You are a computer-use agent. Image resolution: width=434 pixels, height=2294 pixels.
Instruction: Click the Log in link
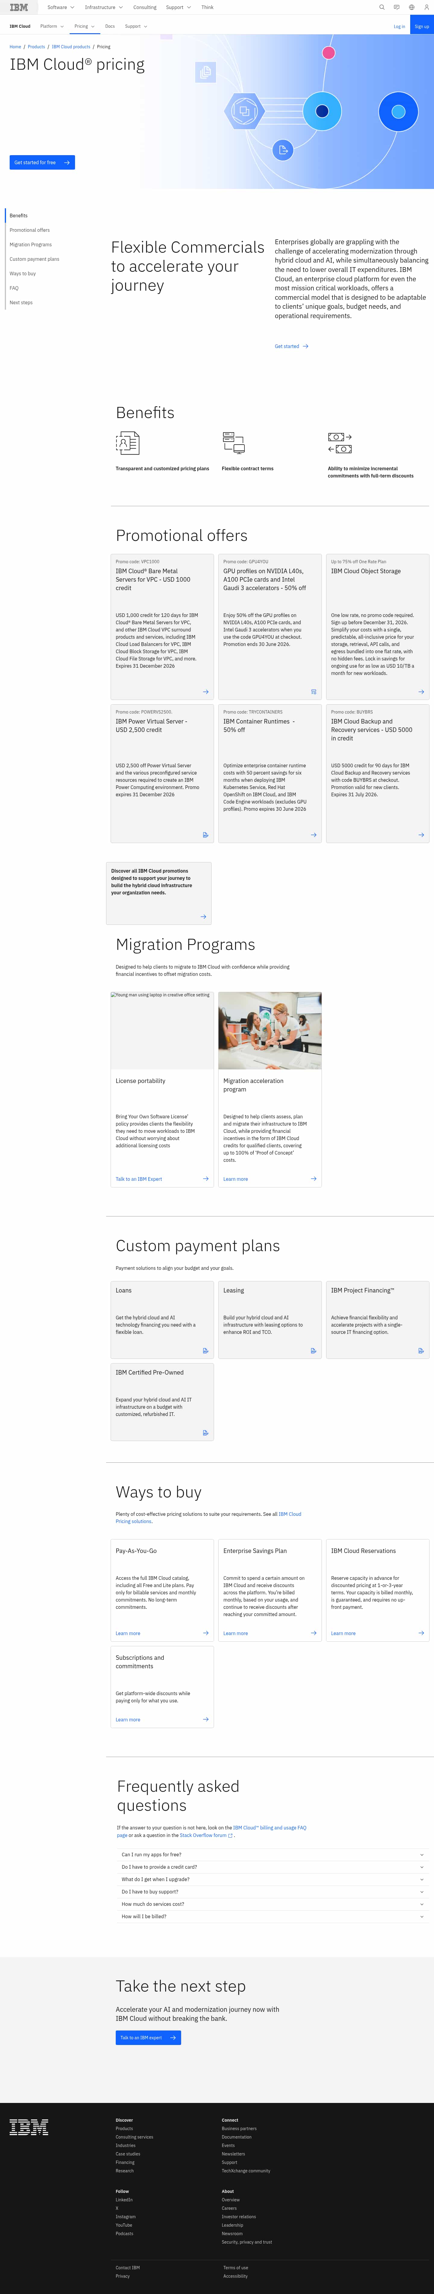point(399,27)
